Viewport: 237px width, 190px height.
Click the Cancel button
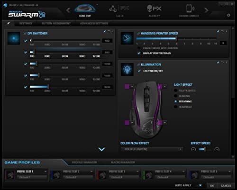coord(226,186)
